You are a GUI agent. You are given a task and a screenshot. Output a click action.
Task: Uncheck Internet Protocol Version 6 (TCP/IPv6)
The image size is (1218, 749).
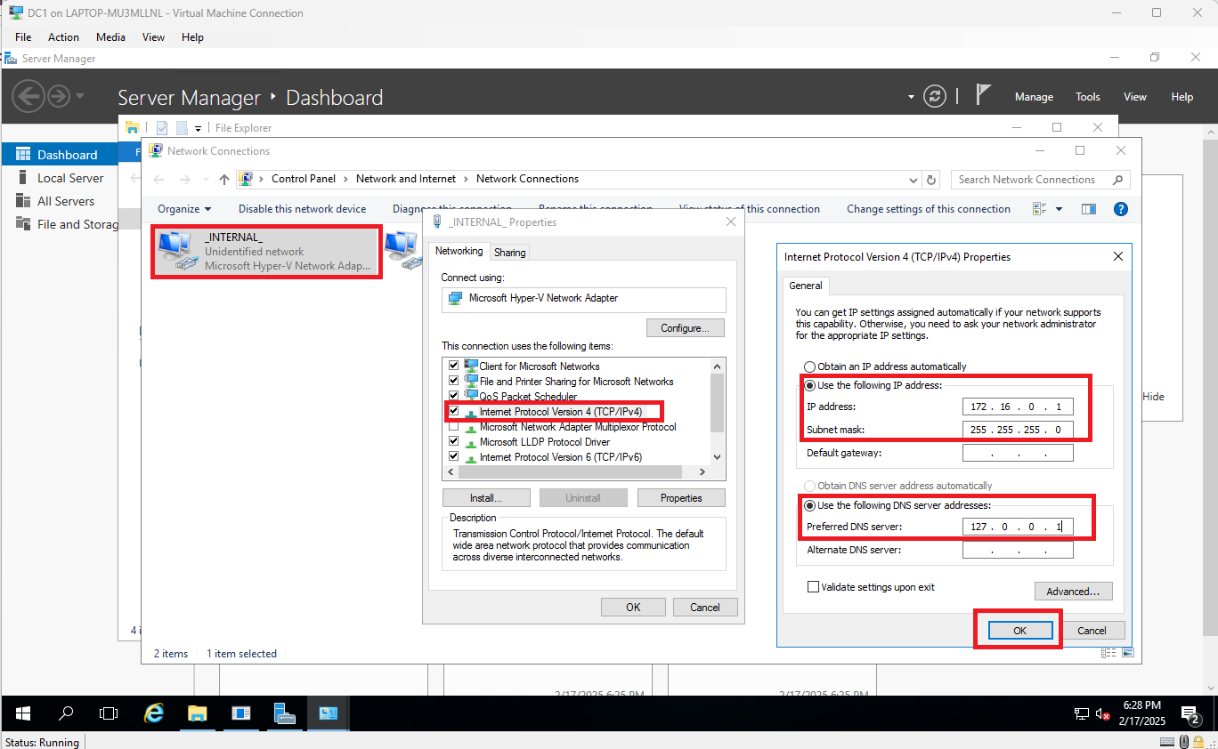point(454,456)
